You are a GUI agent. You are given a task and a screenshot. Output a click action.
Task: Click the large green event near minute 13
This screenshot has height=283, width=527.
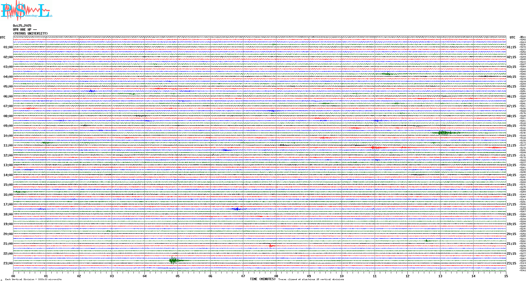click(444, 133)
